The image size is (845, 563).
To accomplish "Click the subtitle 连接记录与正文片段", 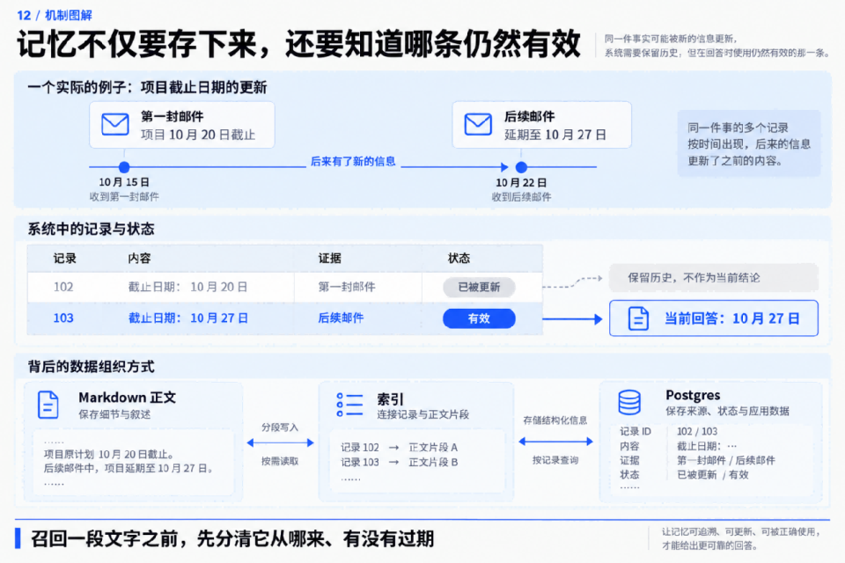I will point(423,414).
